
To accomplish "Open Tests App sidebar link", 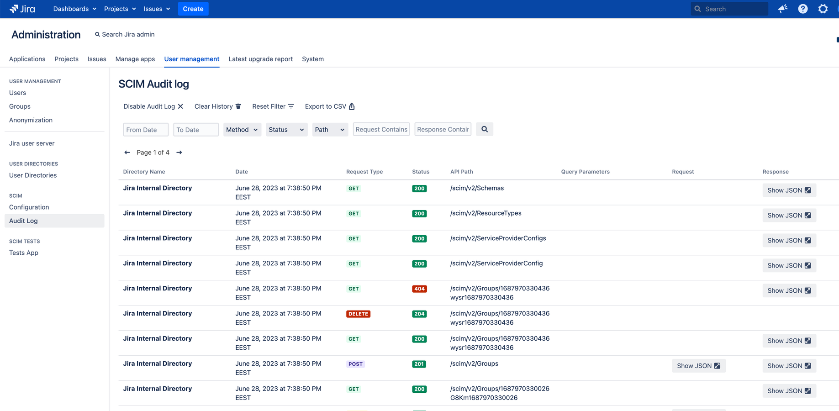I will point(24,253).
